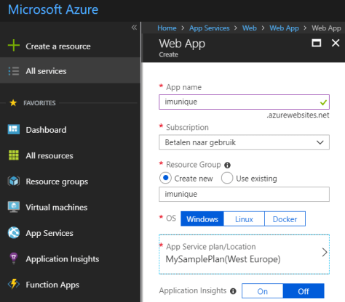Expand the Subscription dropdown
Viewport: 345px width, 302px height.
244,142
